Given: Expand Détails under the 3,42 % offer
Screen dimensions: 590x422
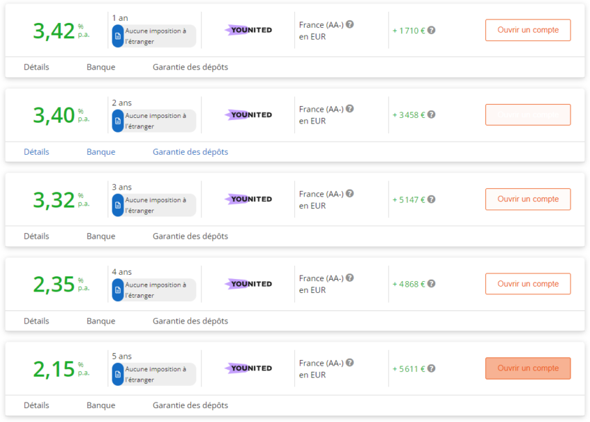Looking at the screenshot, I should 36,67.
